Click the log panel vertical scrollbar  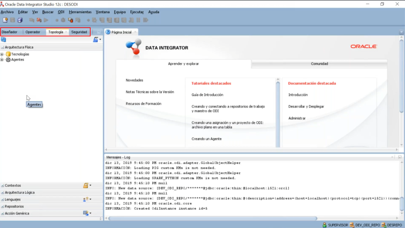[402, 205]
